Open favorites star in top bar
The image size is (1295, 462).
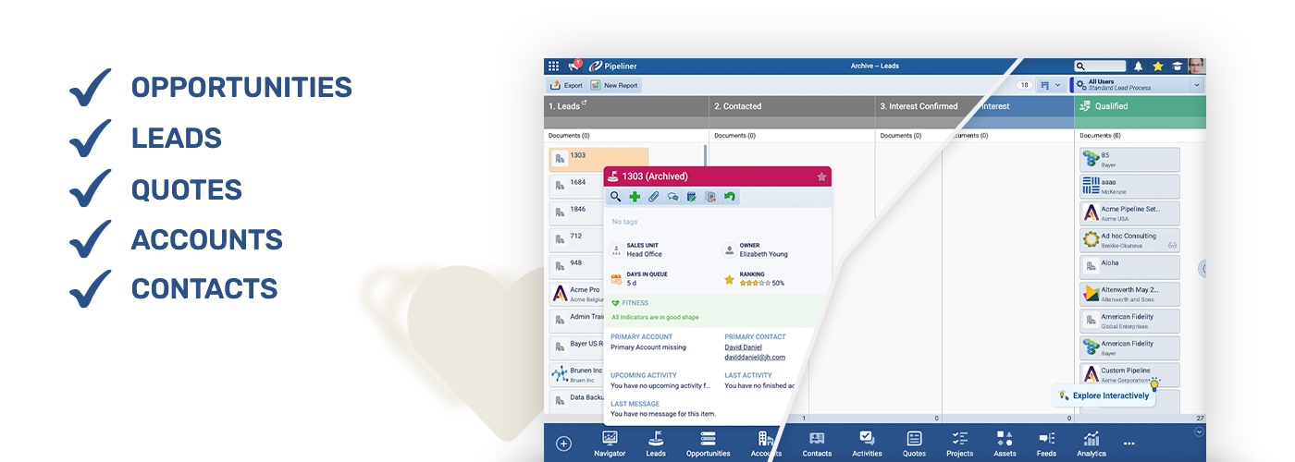coord(1157,67)
